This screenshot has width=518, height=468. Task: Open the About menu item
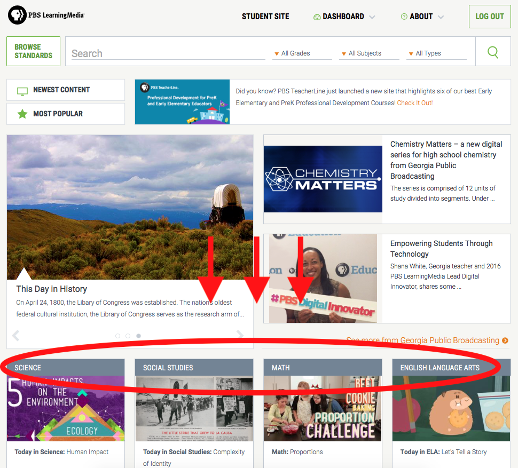421,17
